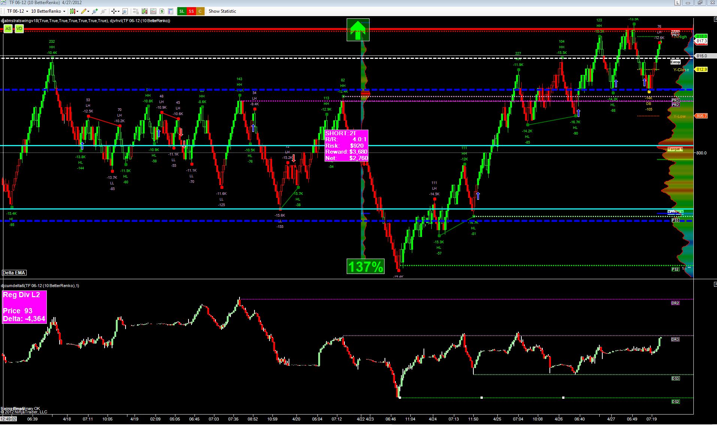Open the chart style candlestick icon

[73, 11]
